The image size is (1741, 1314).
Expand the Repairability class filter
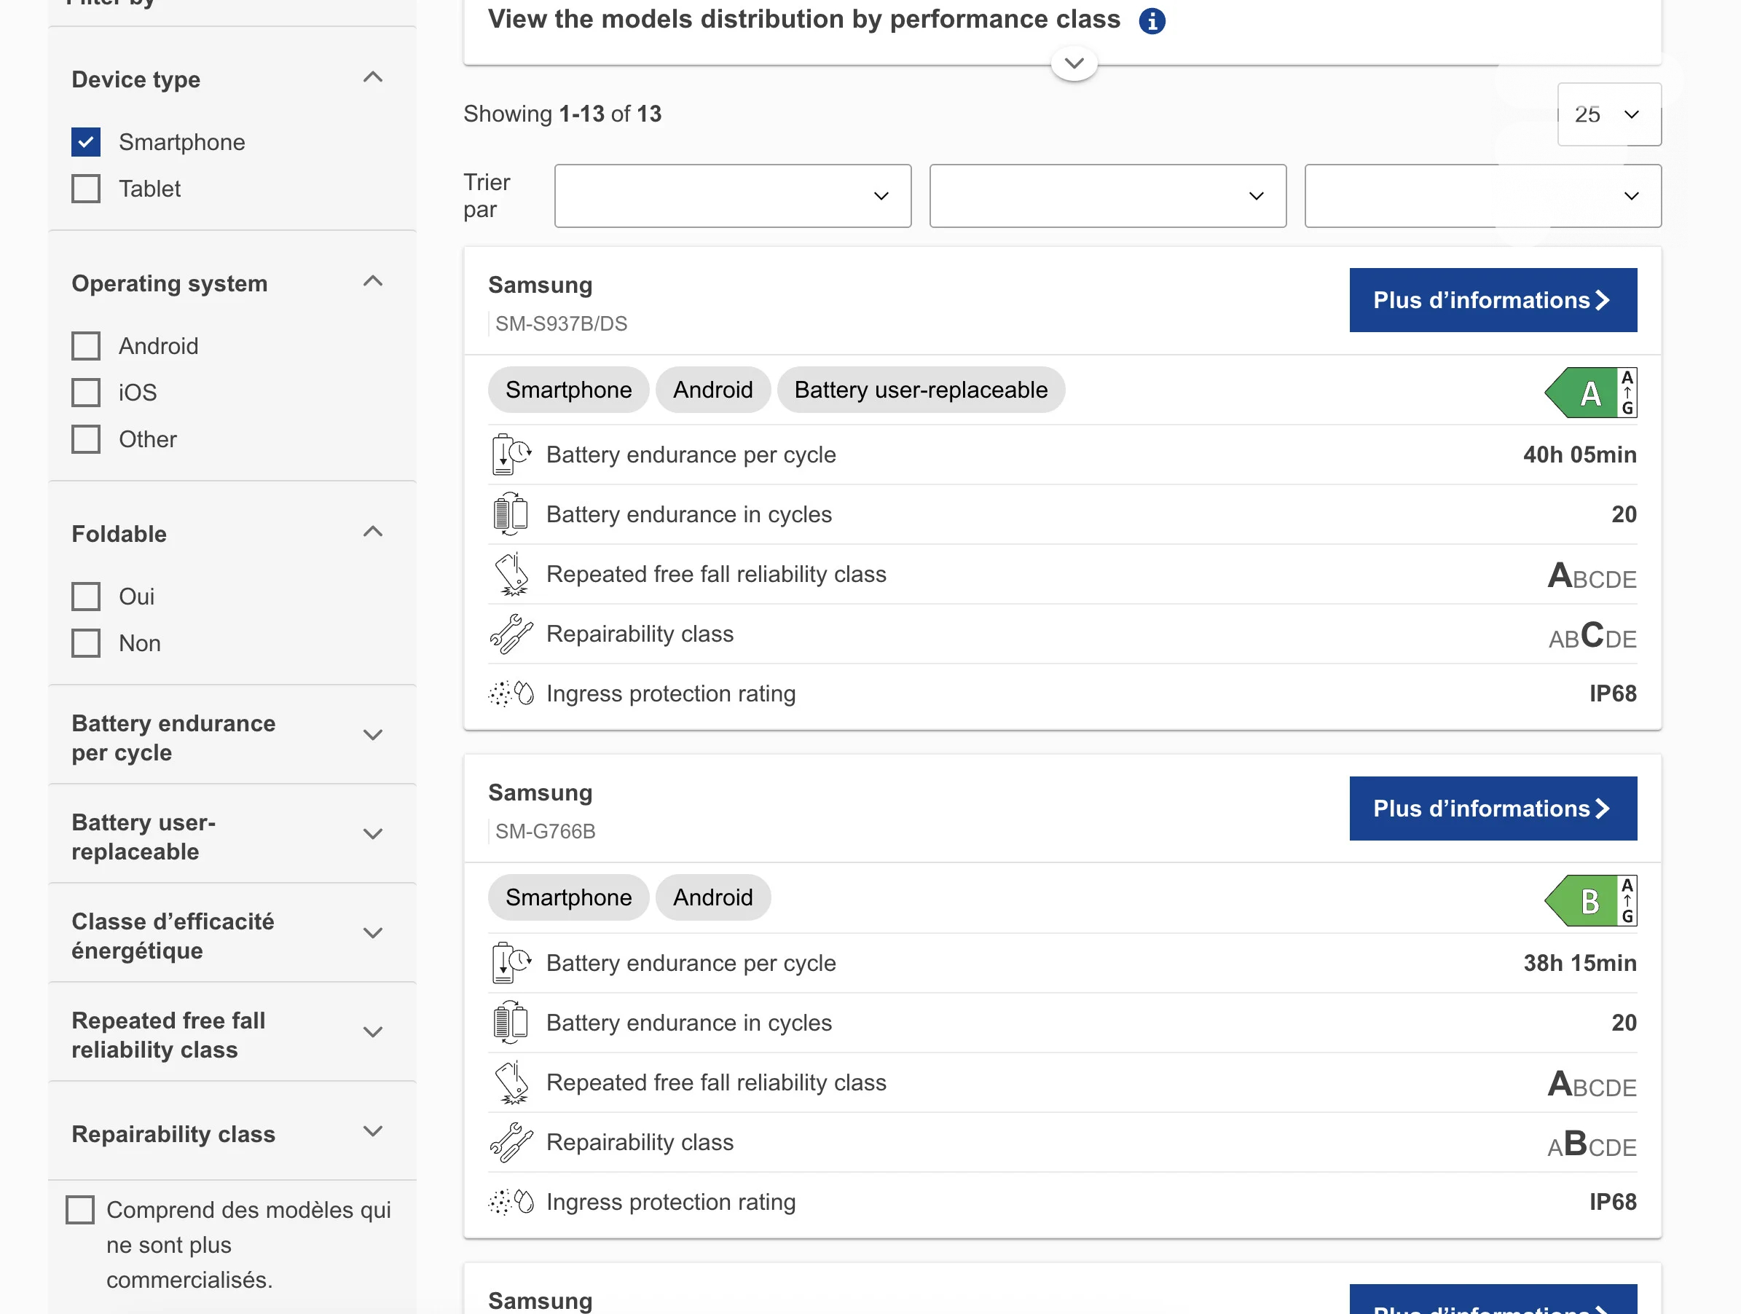coord(372,1131)
